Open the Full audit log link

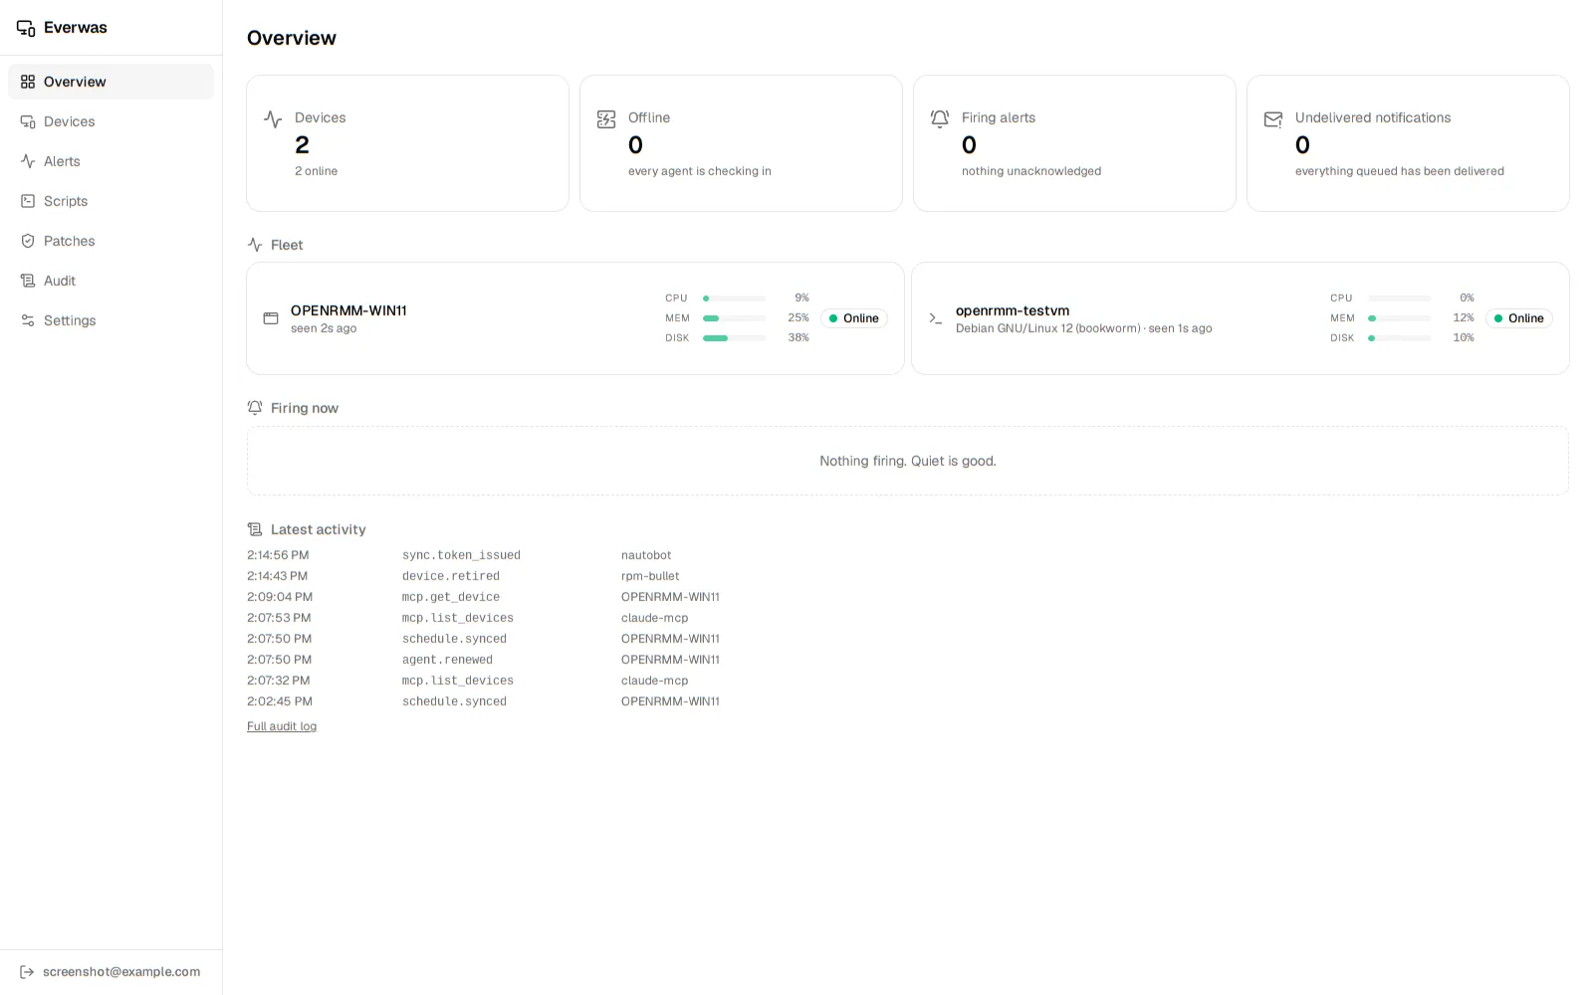point(282,726)
